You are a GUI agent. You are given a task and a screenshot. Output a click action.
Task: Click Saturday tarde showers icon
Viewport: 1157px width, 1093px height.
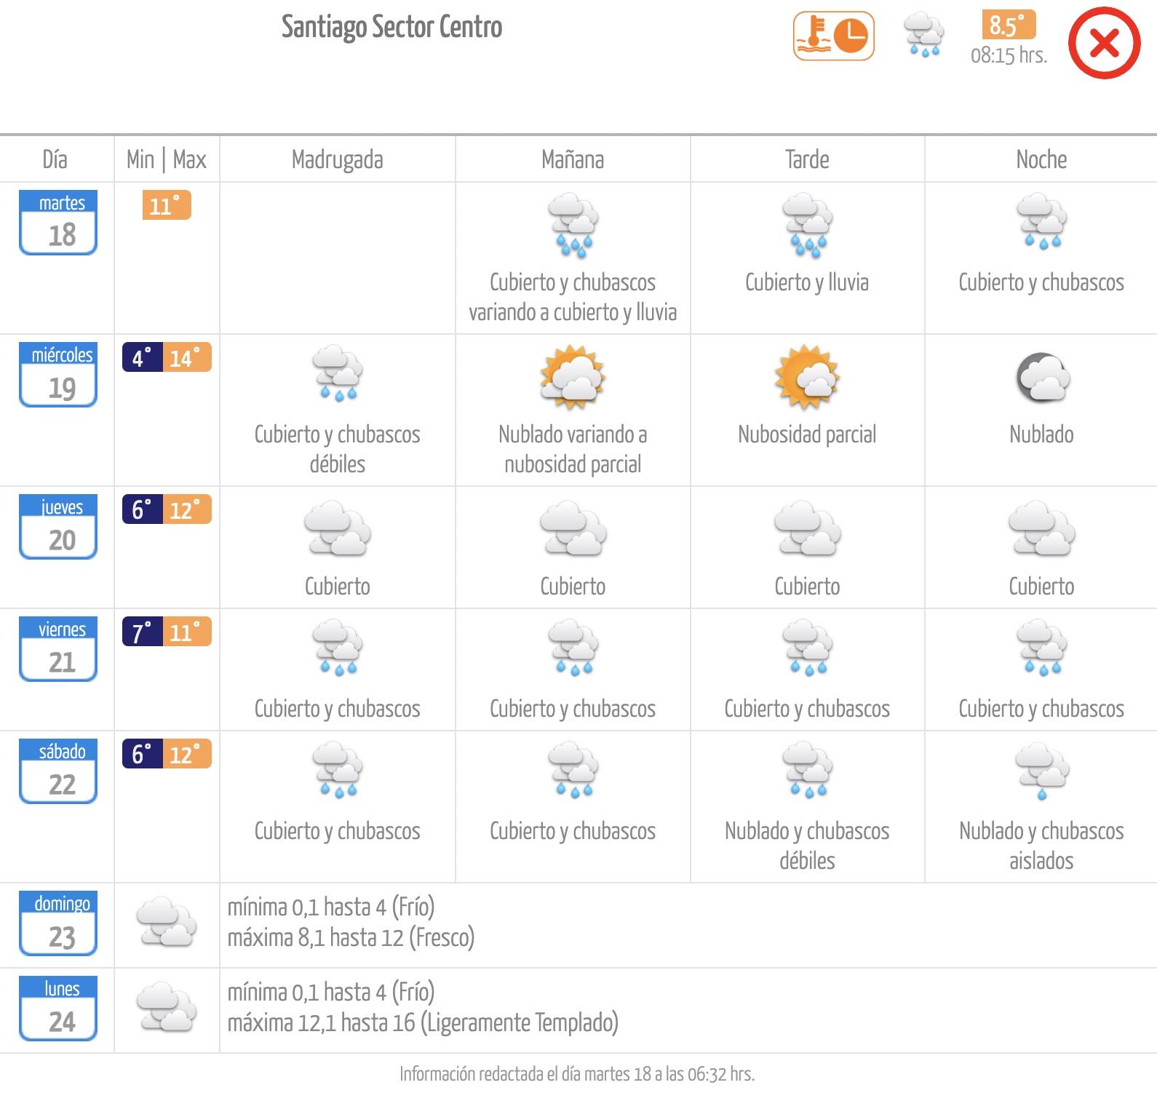tap(807, 770)
